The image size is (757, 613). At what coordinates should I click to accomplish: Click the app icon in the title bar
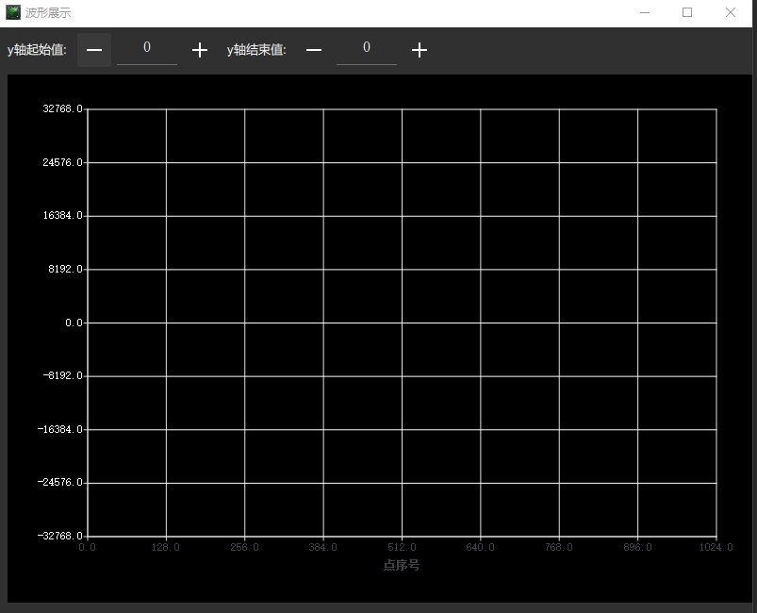13,12
